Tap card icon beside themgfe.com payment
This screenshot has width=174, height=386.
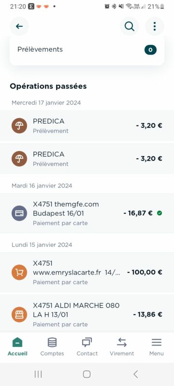click(x=19, y=213)
